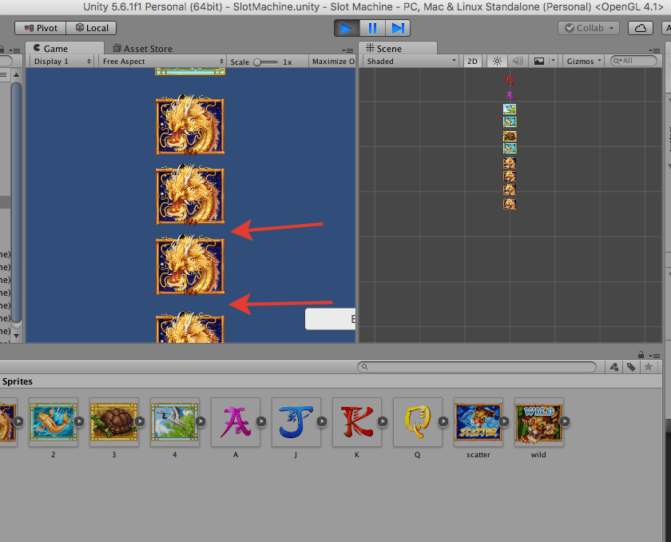Toggle scene effects image icon
The width and height of the screenshot is (671, 542).
(x=539, y=62)
